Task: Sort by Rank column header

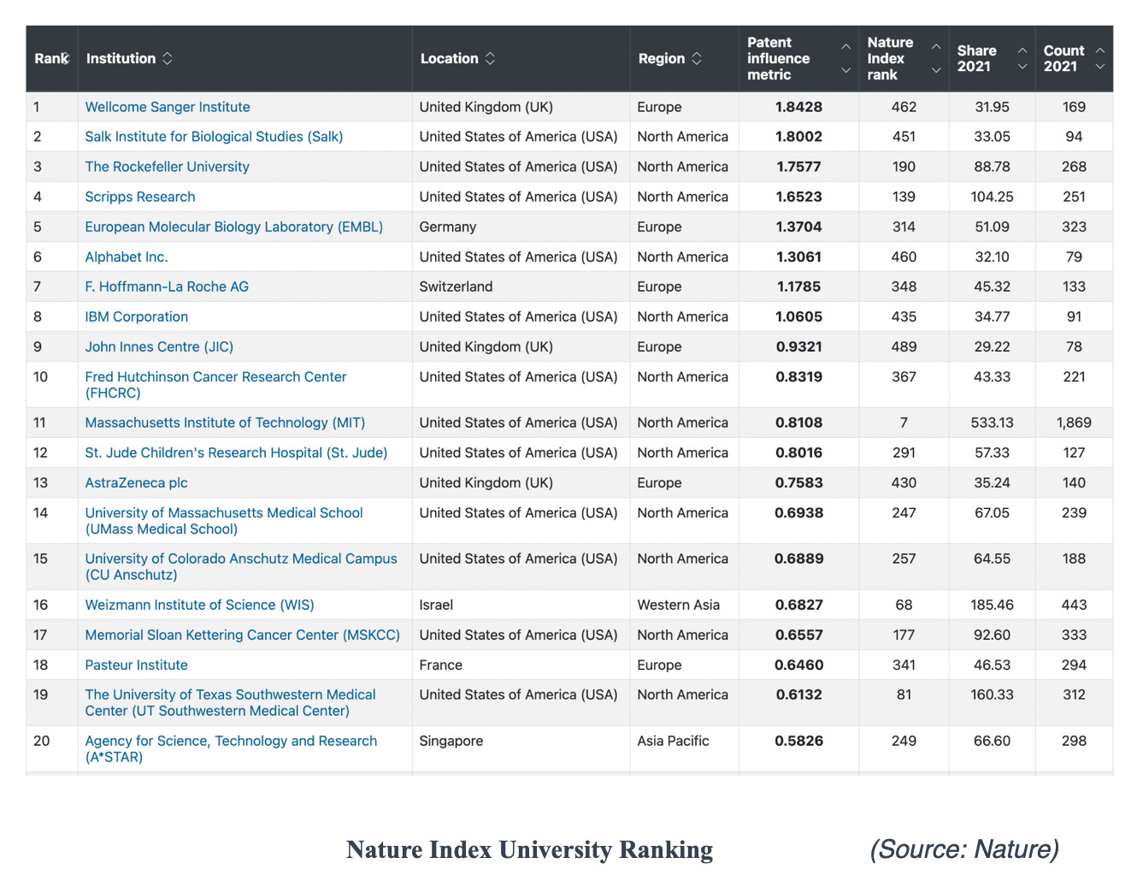Action: click(51, 58)
